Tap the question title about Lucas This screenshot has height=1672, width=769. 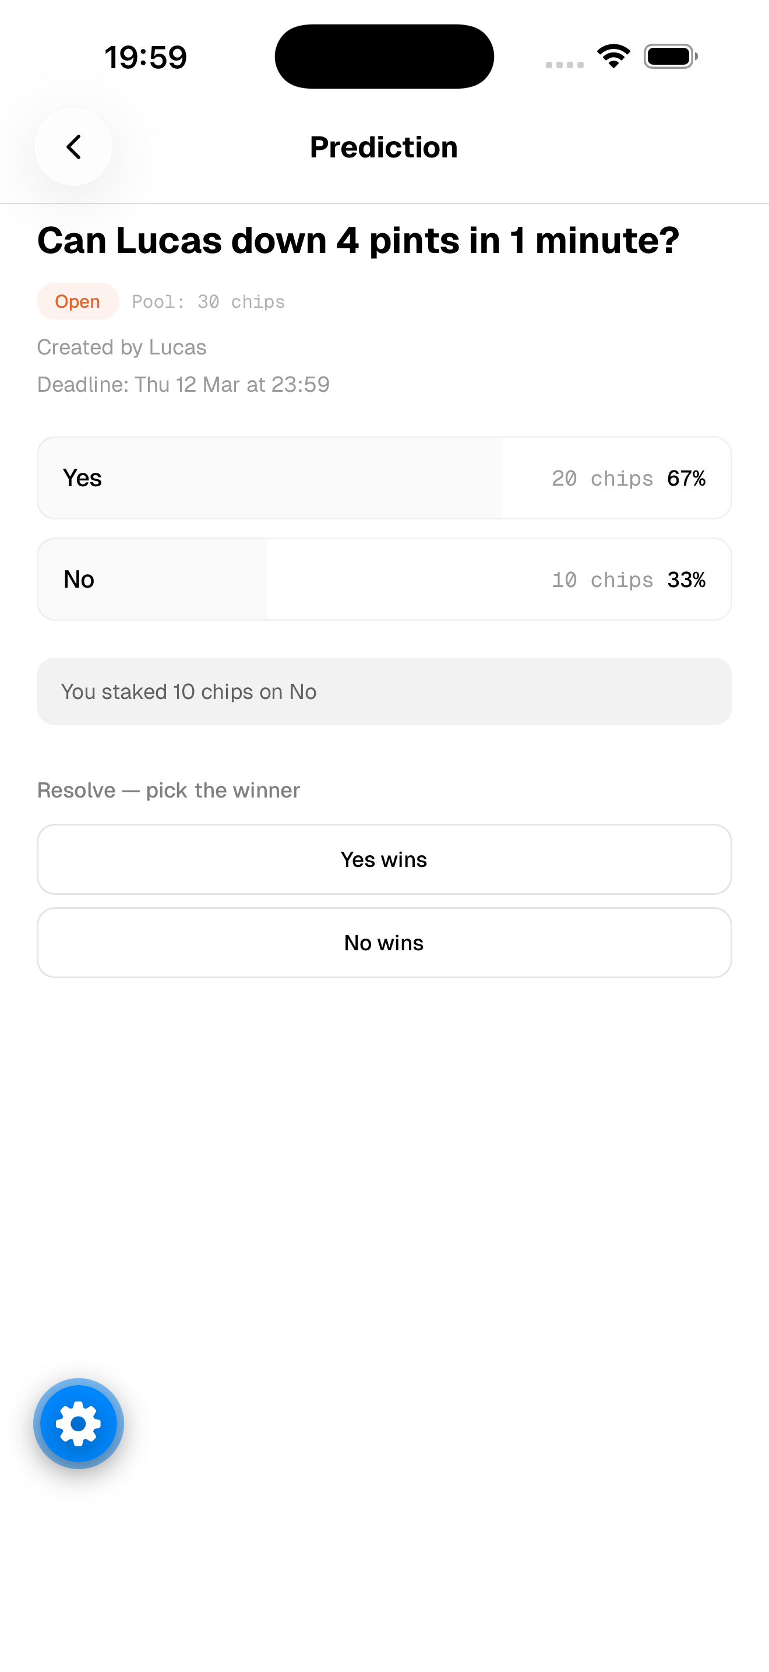(x=358, y=241)
